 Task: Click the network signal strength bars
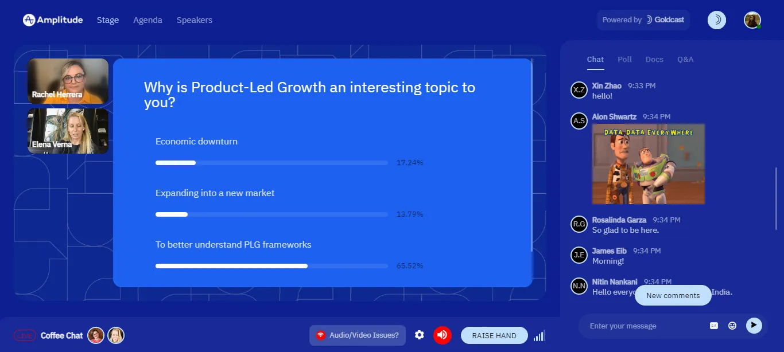(x=539, y=335)
